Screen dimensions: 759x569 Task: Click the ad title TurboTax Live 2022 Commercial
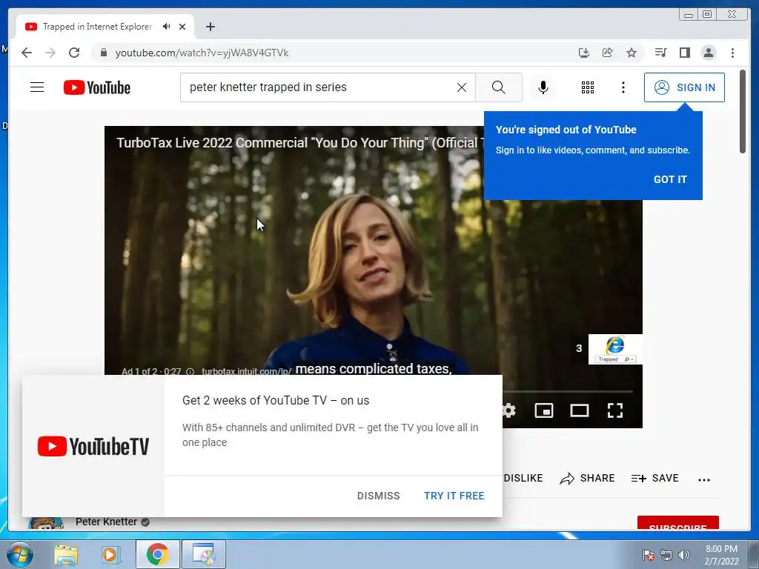point(299,143)
